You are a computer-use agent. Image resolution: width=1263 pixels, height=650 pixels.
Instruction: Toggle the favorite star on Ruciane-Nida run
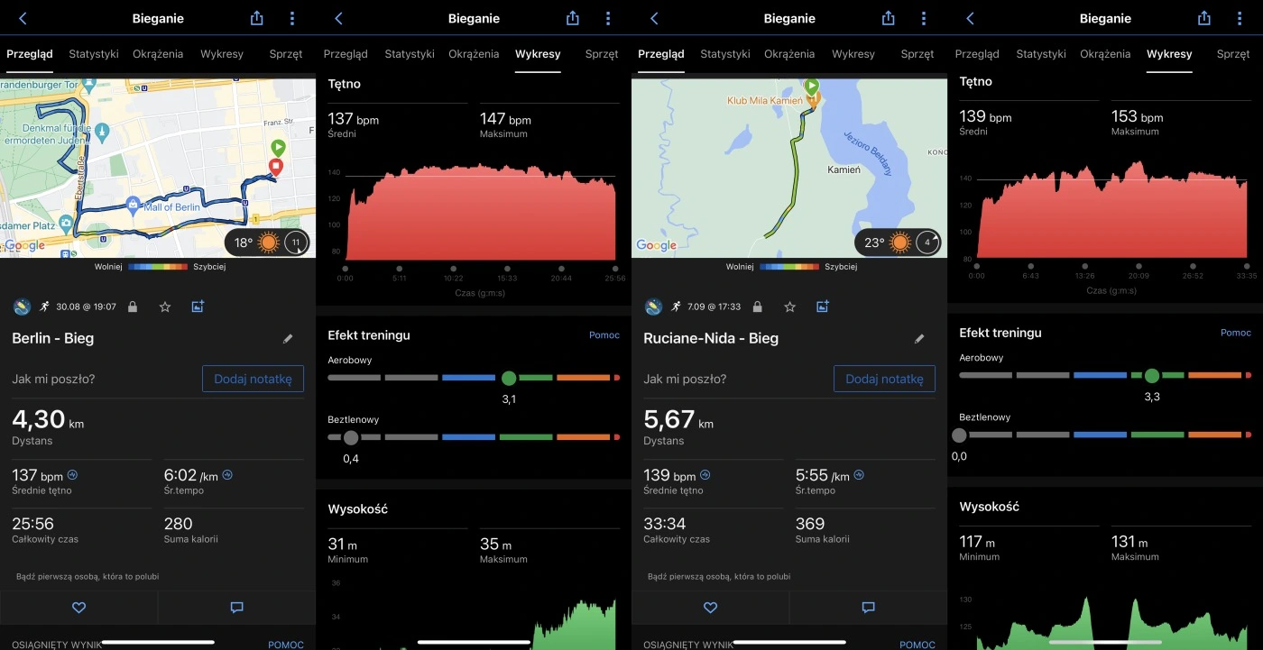point(789,307)
